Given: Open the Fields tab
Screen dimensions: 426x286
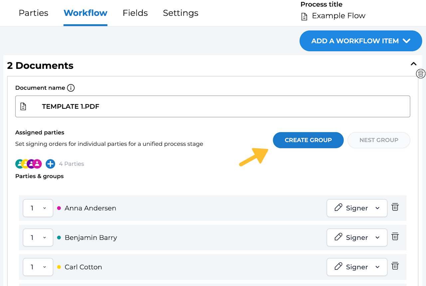Looking at the screenshot, I should point(135,13).
